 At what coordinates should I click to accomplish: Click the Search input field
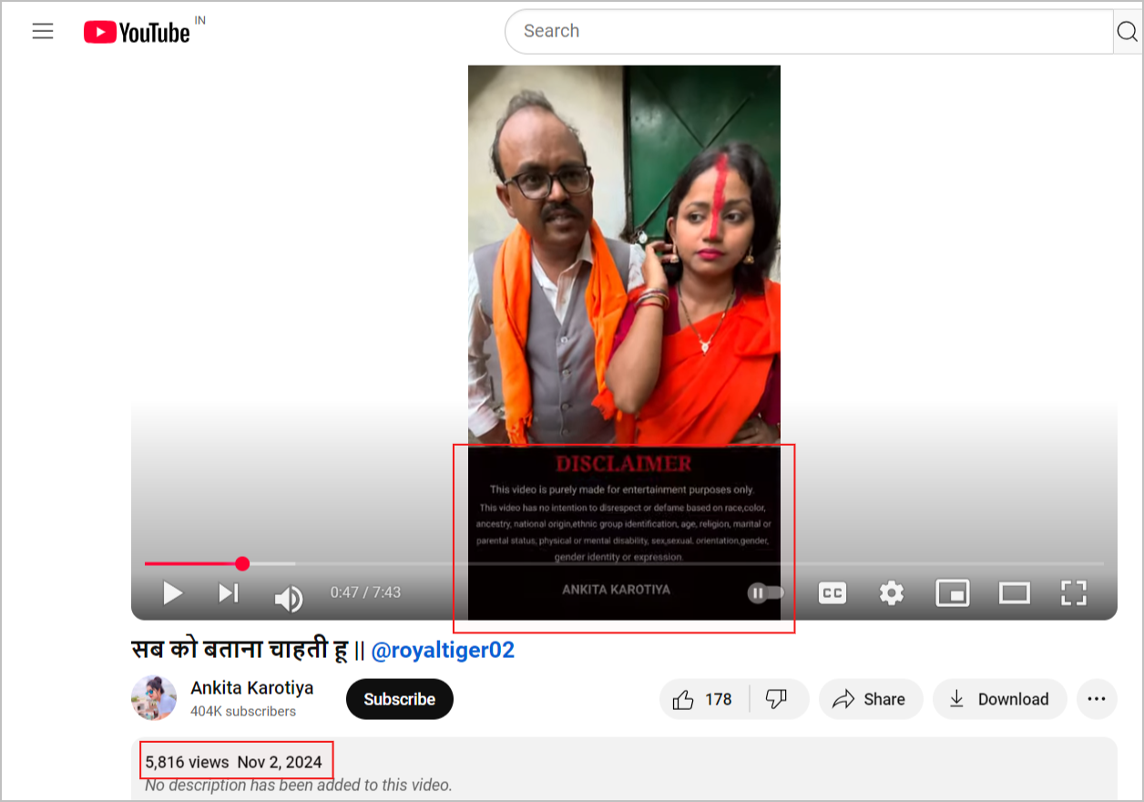coord(809,31)
